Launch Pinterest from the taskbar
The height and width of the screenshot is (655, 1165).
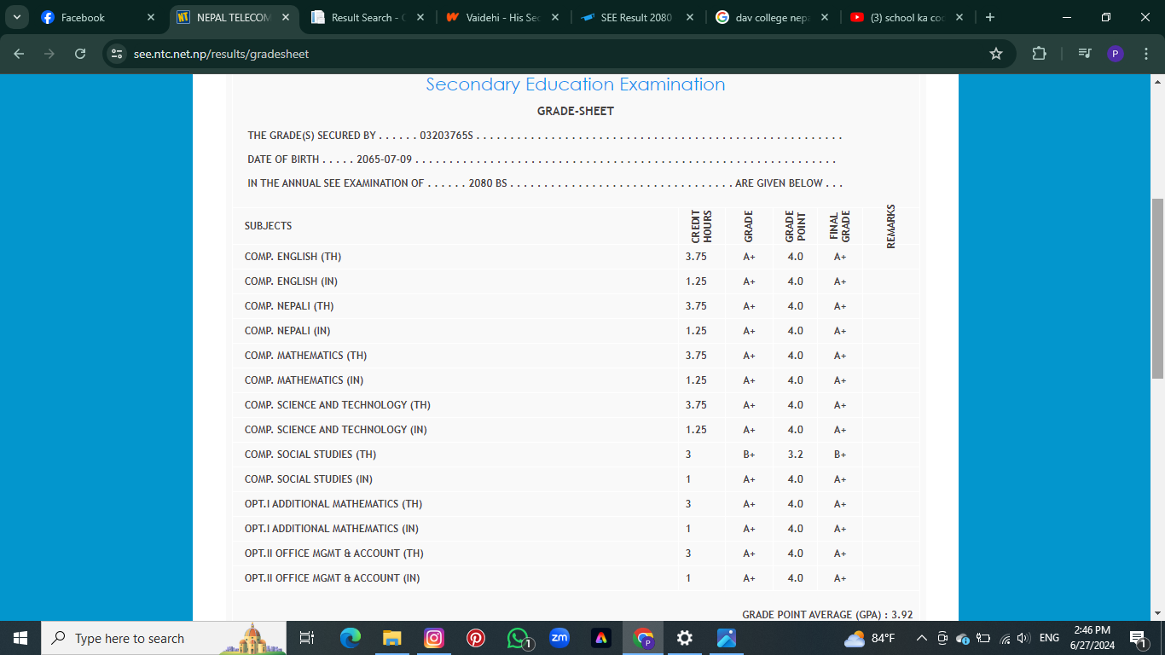(476, 638)
